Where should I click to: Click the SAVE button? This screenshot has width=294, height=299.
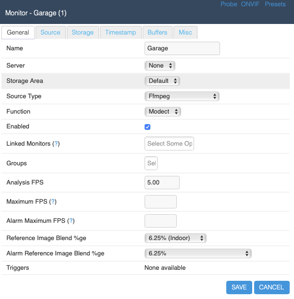[239, 287]
